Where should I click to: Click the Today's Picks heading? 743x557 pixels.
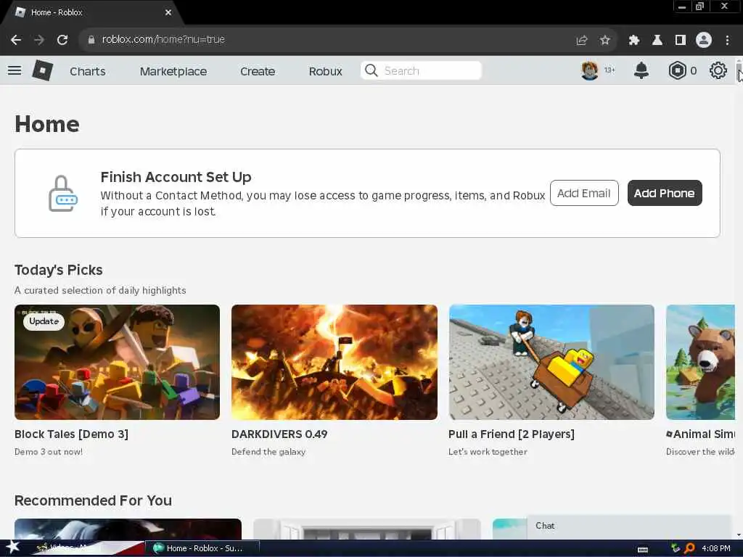(59, 270)
